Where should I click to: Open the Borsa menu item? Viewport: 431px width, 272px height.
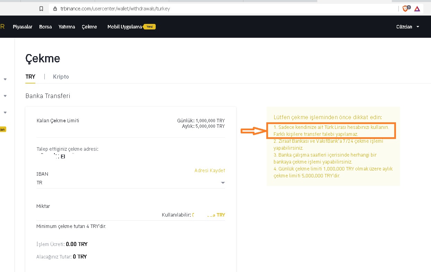tap(45, 27)
